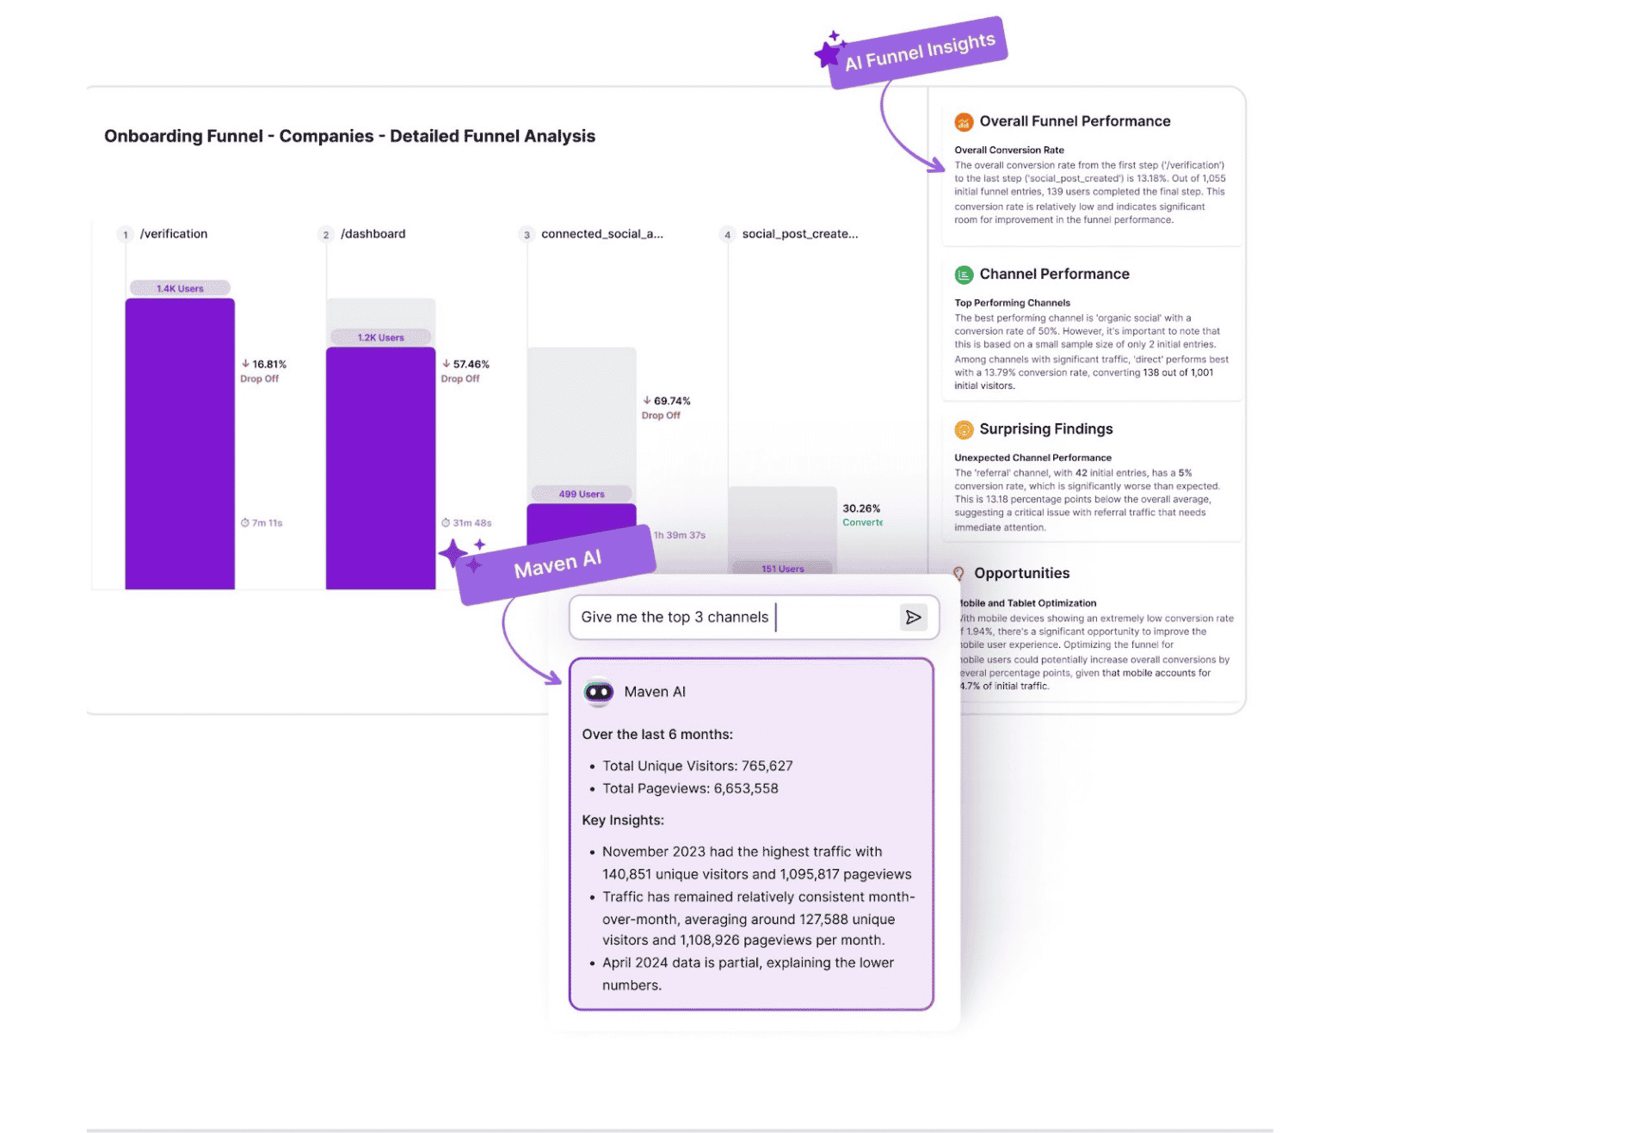Click the 'connected_social_a...' step label

point(602,234)
